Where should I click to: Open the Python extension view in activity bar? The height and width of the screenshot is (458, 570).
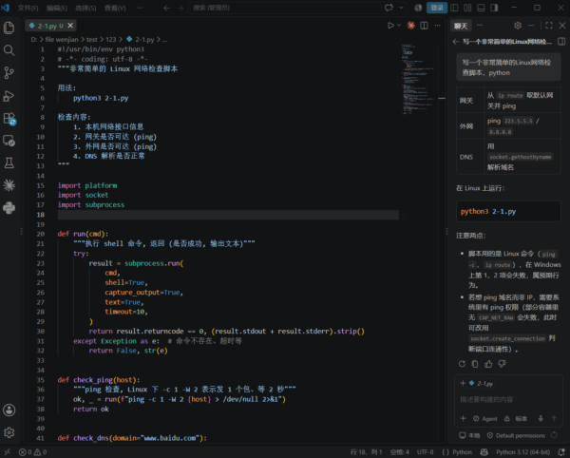click(x=9, y=208)
